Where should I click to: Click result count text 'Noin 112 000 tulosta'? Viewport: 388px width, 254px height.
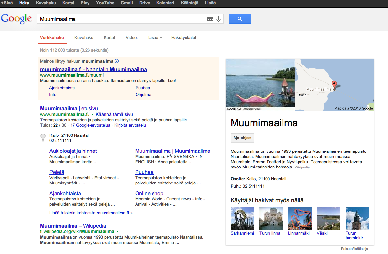(60, 50)
